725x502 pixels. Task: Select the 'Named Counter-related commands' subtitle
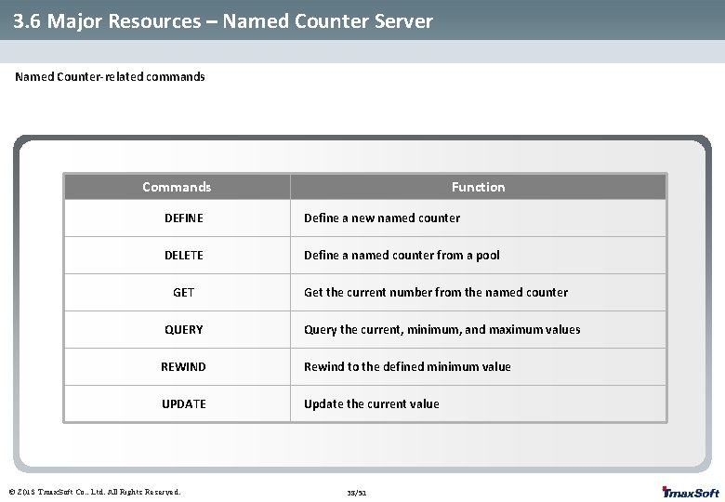click(110, 77)
